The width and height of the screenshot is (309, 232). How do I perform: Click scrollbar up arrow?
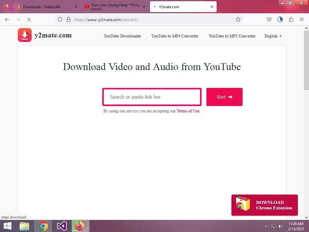[306, 28]
